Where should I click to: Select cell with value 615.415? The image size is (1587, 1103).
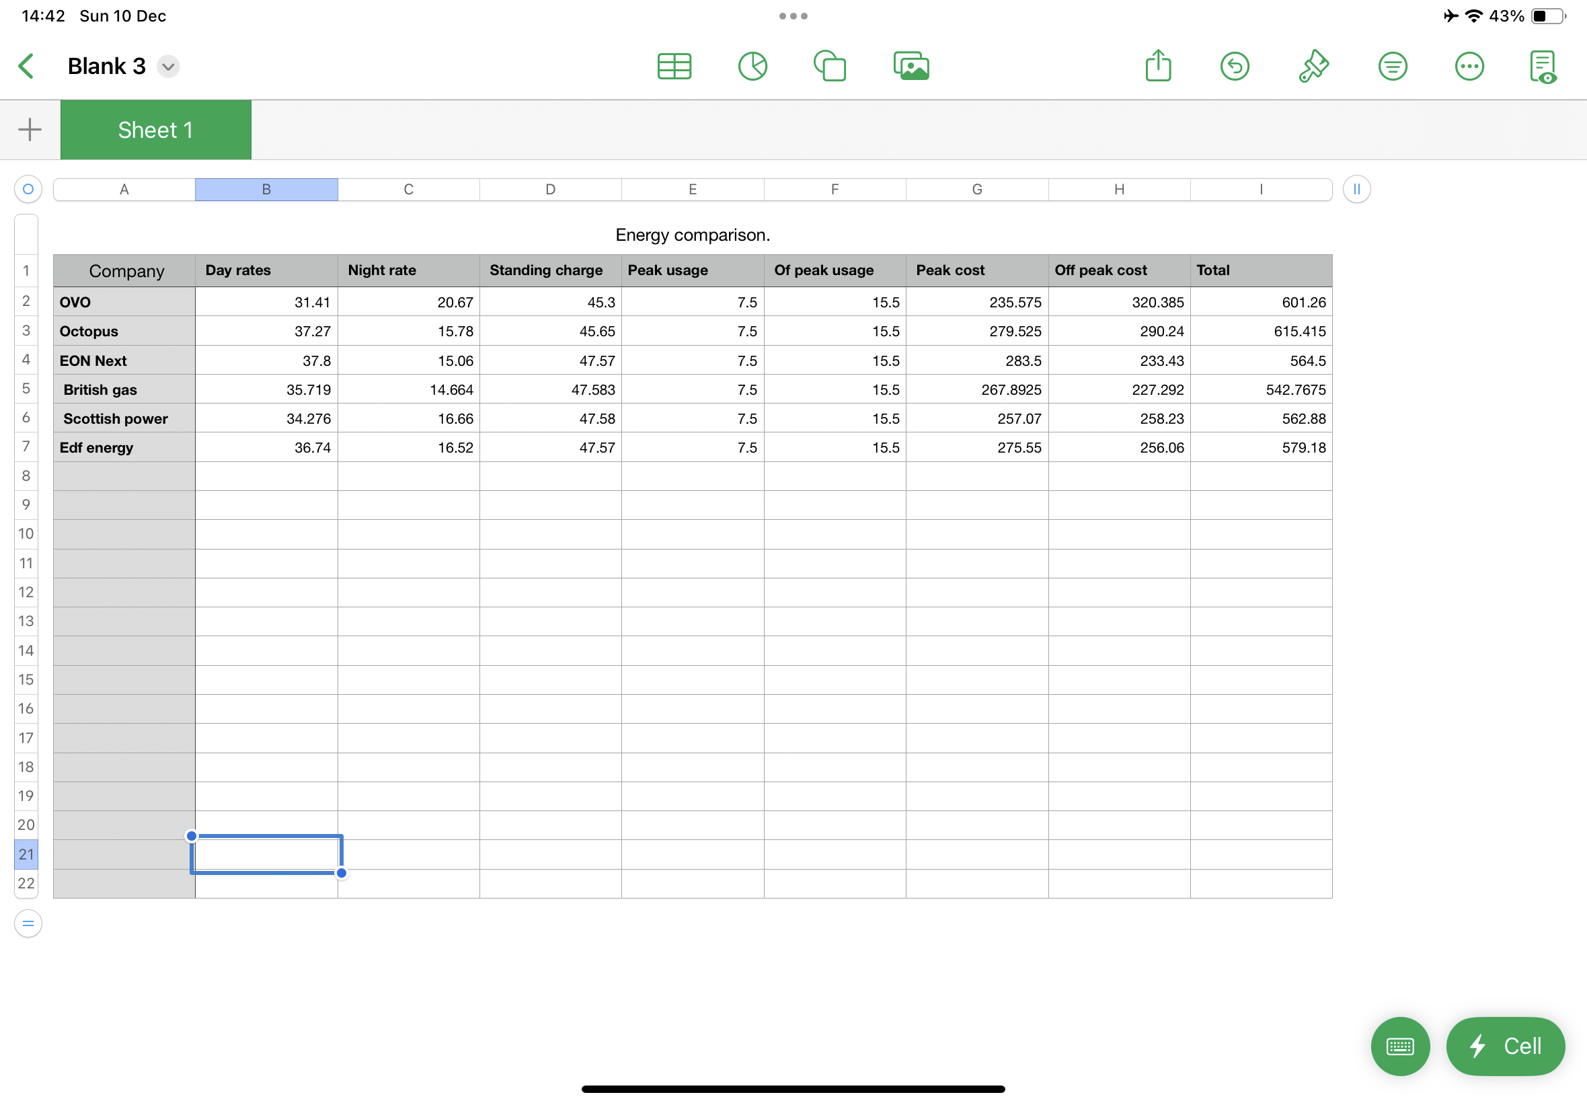tap(1261, 331)
